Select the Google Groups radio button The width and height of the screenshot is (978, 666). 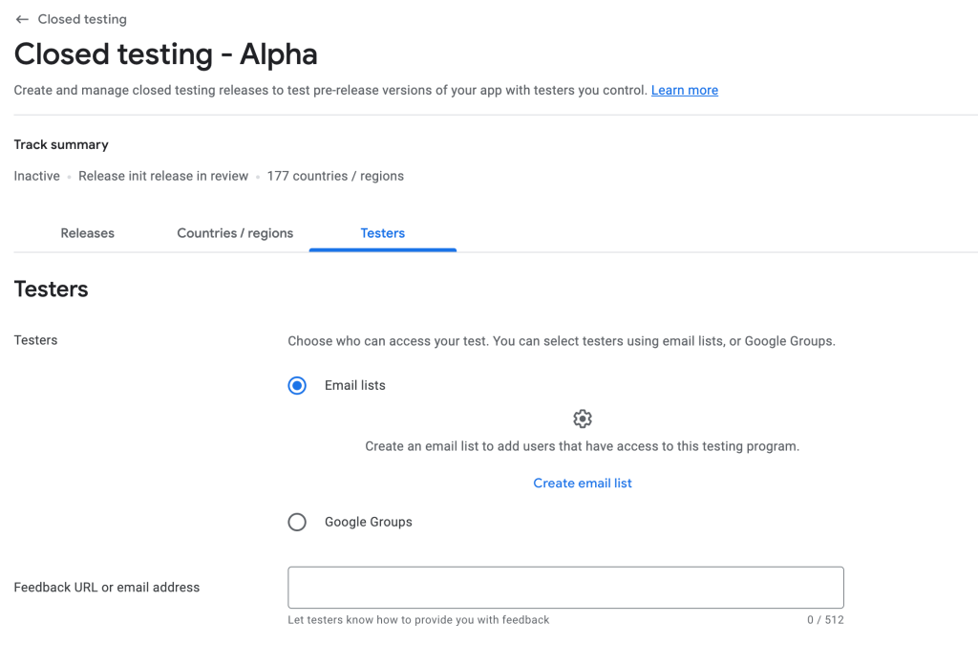(297, 522)
